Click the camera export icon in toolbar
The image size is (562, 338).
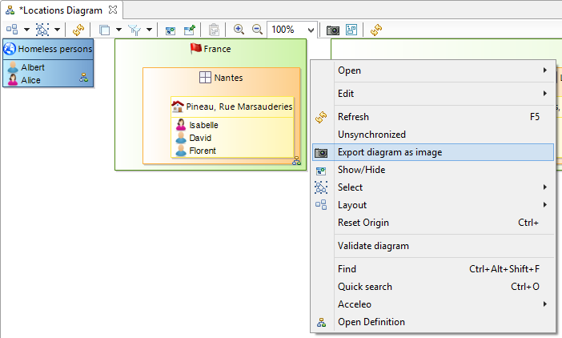point(333,30)
